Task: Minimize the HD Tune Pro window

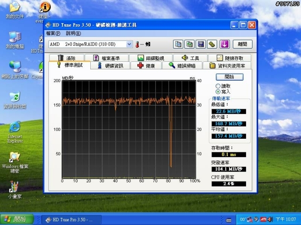Action: point(234,25)
